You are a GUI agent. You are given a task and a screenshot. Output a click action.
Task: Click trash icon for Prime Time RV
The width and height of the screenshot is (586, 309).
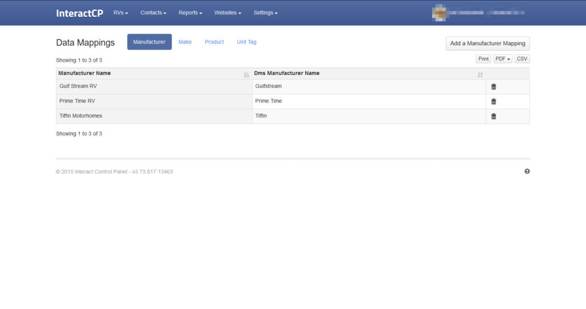pyautogui.click(x=493, y=102)
